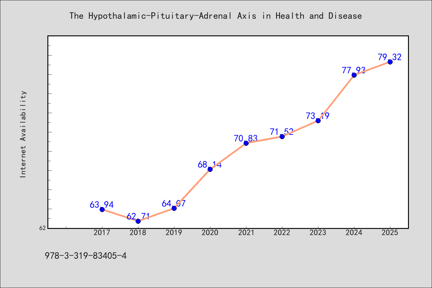The image size is (432, 288).
Task: Click the 62 y-axis tick label
Action: coord(43,228)
